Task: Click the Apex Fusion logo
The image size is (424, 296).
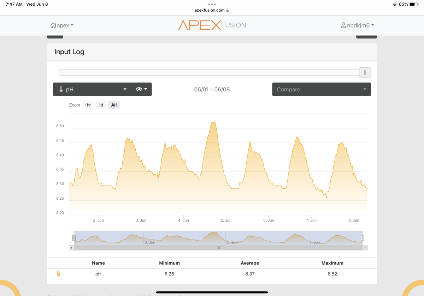Action: 212,25
